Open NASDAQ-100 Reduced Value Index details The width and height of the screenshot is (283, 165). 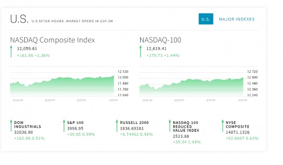pyautogui.click(x=186, y=127)
